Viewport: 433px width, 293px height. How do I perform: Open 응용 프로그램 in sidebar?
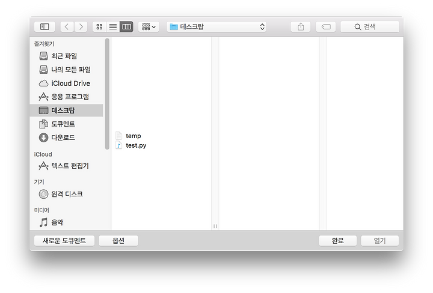pyautogui.click(x=67, y=97)
